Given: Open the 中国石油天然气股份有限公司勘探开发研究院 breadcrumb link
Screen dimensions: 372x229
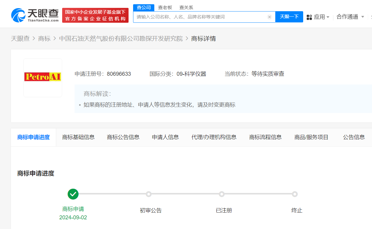Looking at the screenshot, I should coord(121,39).
